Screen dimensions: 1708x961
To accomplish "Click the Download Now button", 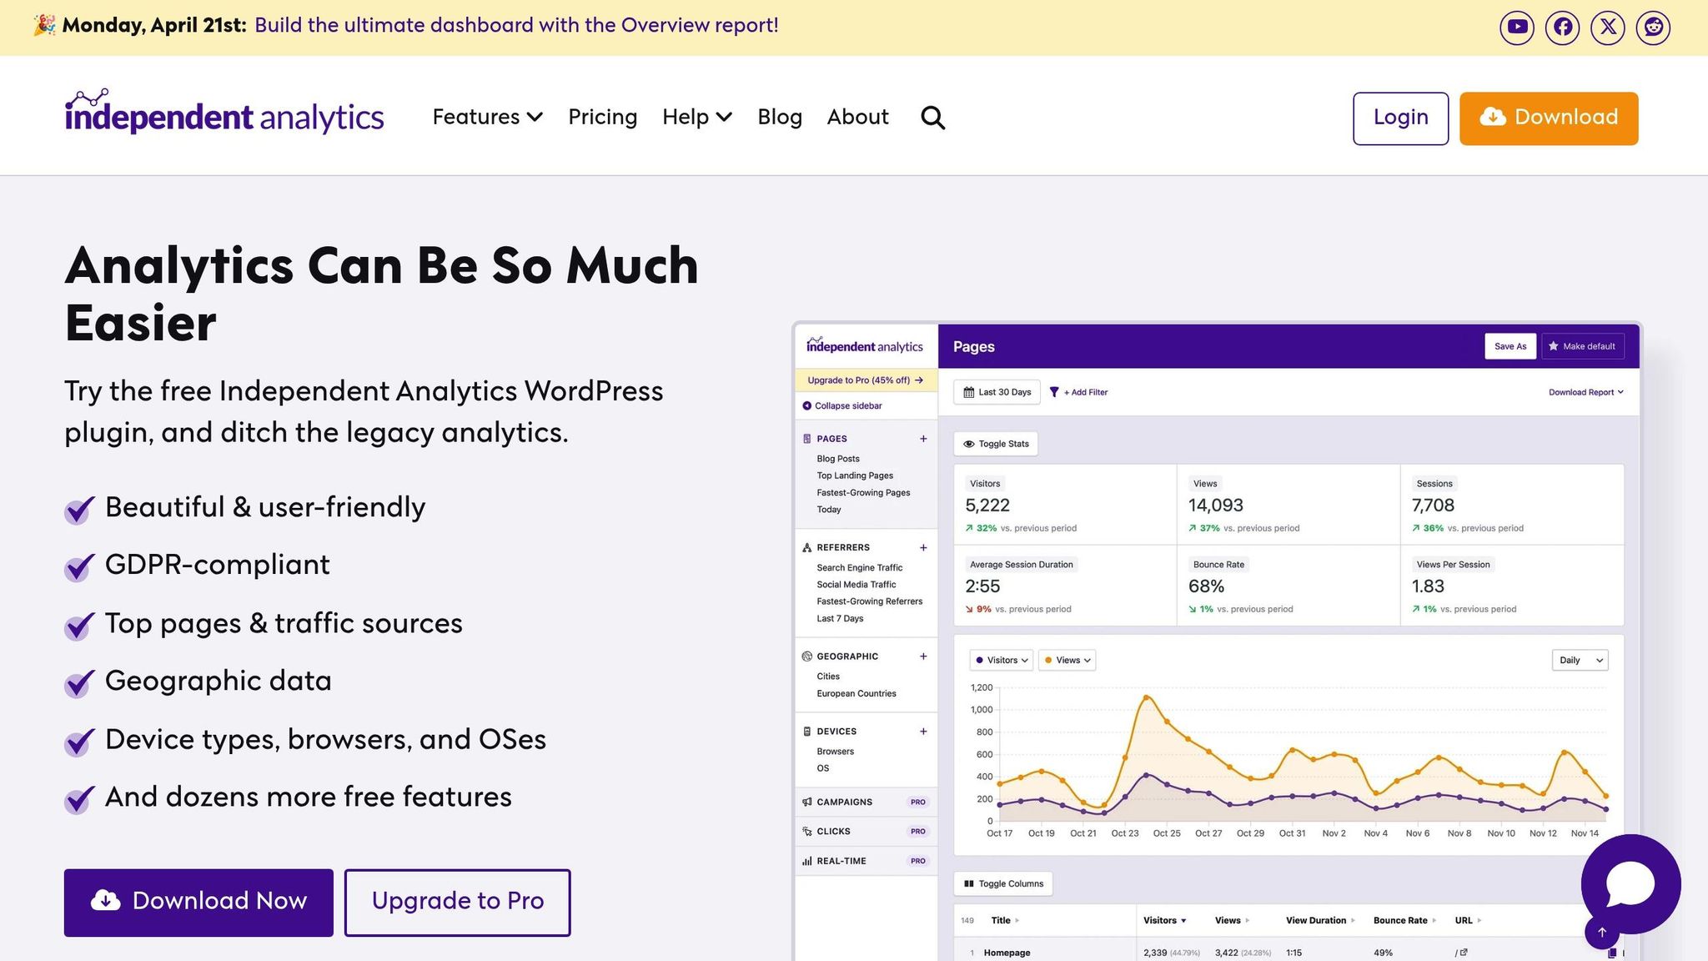I will pos(198,901).
